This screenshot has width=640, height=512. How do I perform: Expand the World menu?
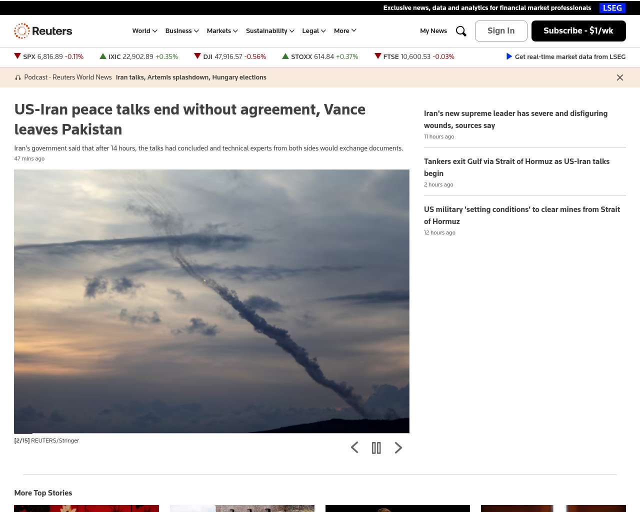click(x=145, y=31)
